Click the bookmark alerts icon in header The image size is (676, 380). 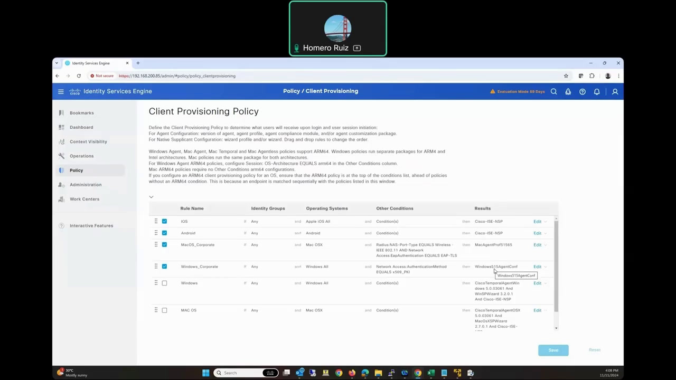568,91
